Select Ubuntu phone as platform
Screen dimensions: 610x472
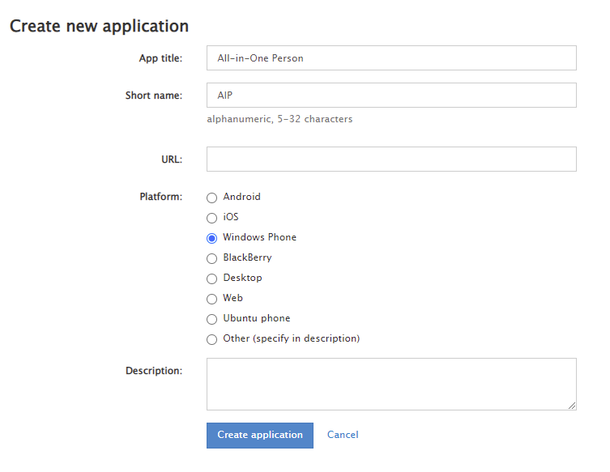(x=212, y=319)
